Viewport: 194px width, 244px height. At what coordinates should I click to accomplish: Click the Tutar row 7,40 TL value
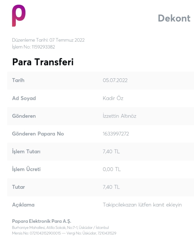[x=111, y=187]
